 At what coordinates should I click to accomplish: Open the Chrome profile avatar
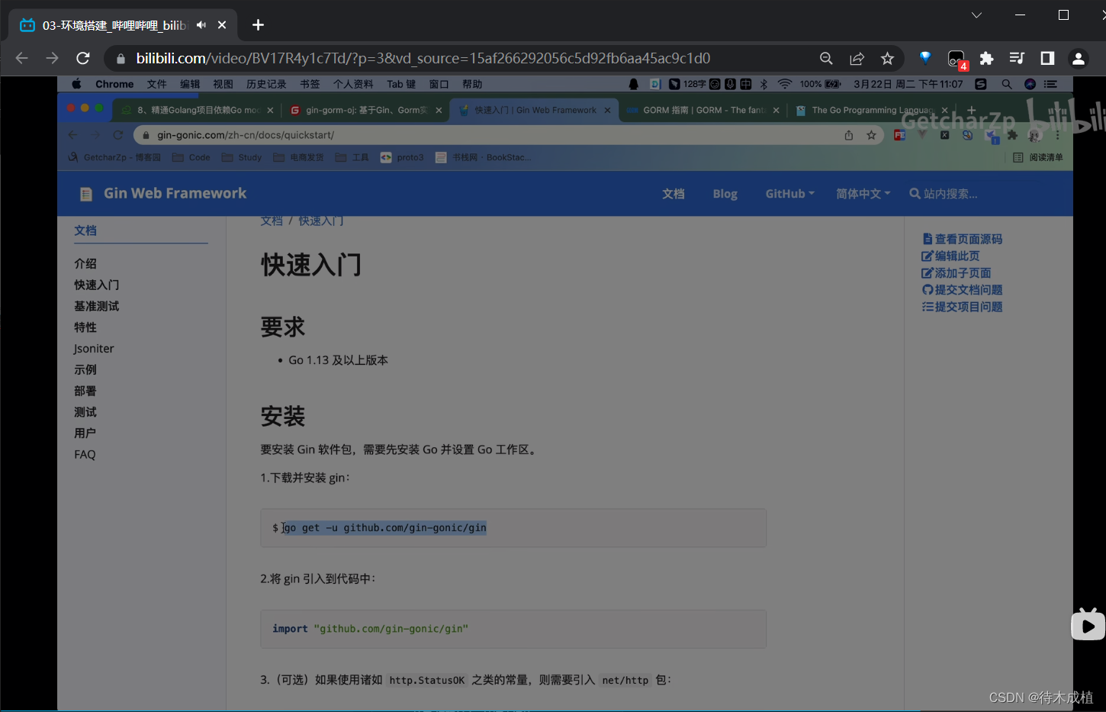point(1078,58)
